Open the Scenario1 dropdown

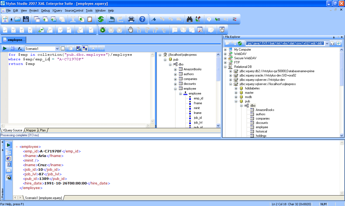57,49
